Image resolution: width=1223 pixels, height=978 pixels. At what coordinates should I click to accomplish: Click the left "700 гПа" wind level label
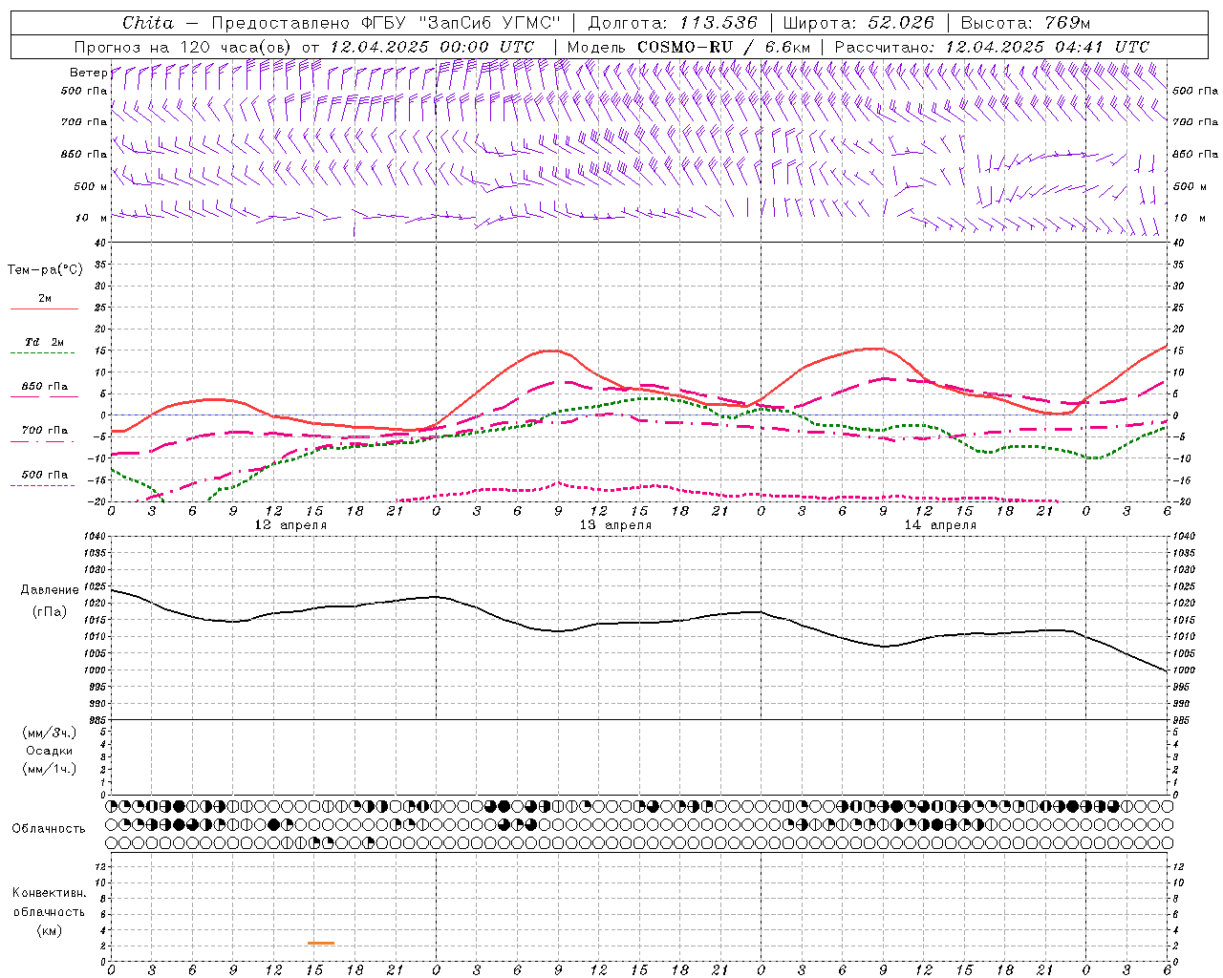[84, 122]
